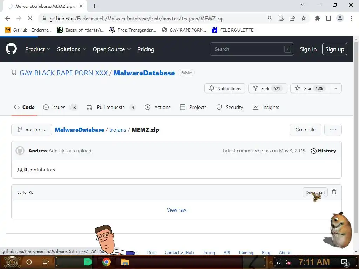
Task: Open a new browser tab
Action: tap(95, 6)
